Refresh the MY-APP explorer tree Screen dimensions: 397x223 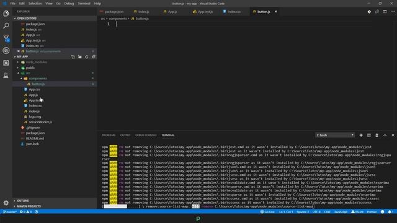pos(87,57)
